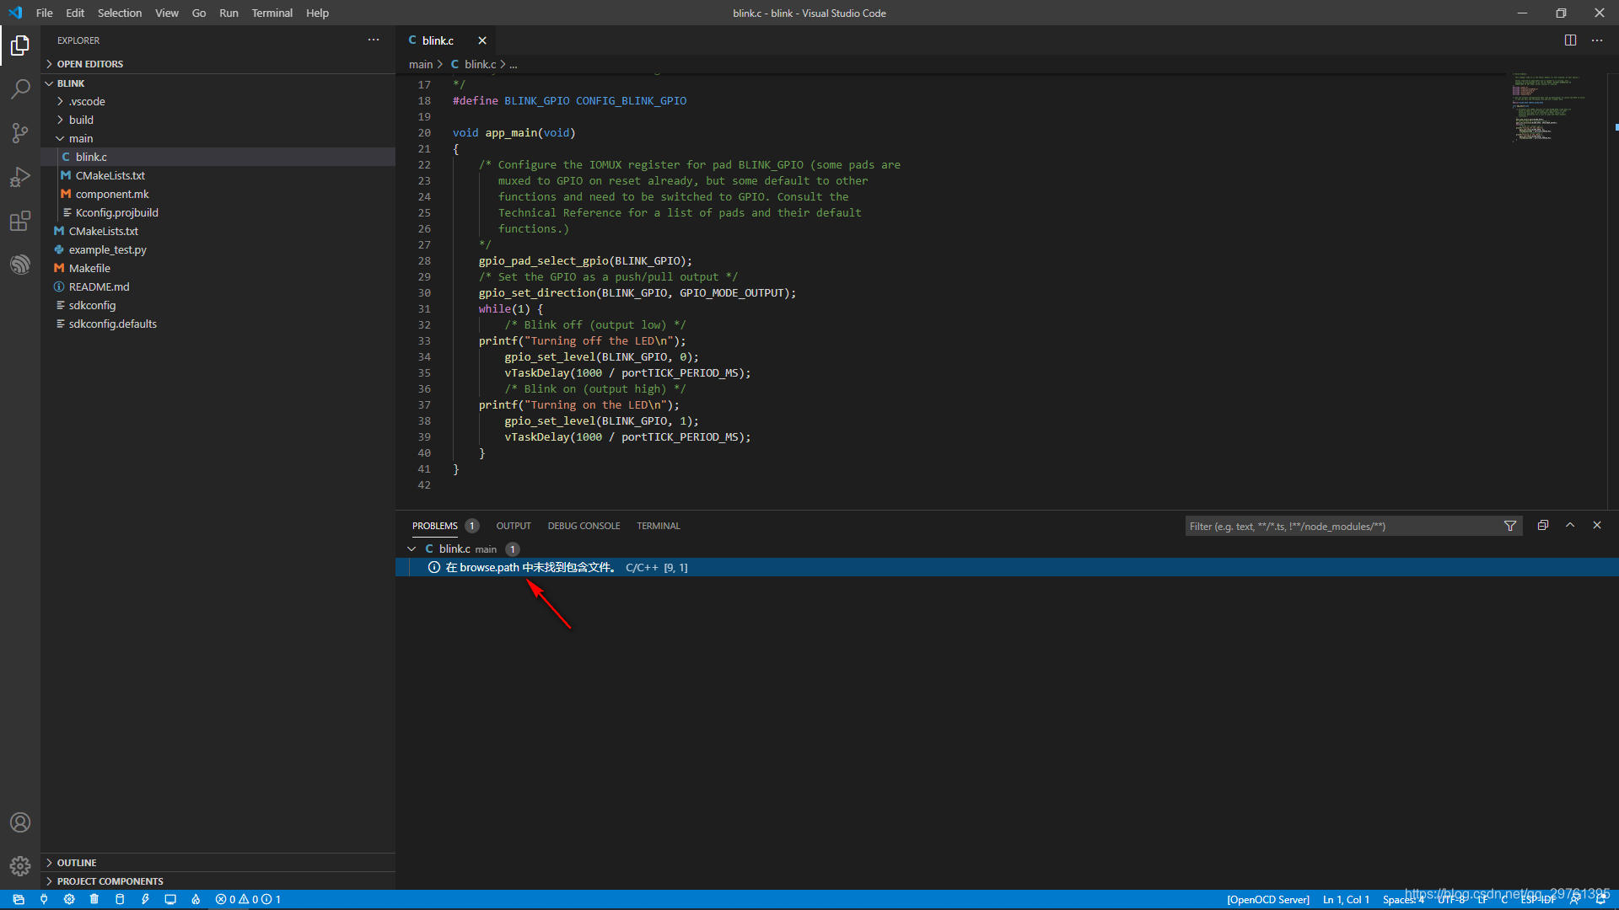The height and width of the screenshot is (910, 1619).
Task: Maximize the bottom panel size
Action: [x=1570, y=525]
